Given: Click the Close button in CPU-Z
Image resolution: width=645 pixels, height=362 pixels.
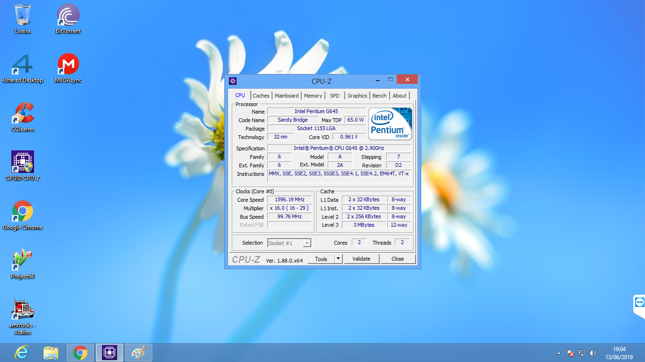Looking at the screenshot, I should point(398,259).
